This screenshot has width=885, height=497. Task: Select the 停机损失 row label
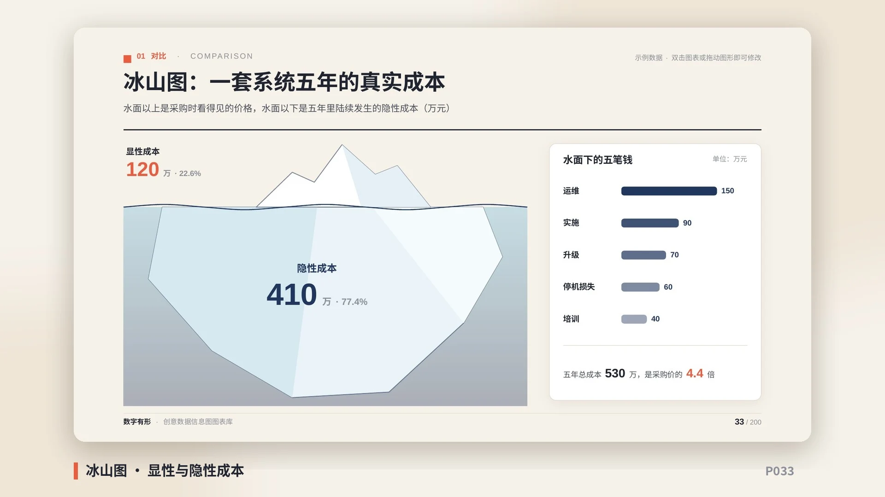579,287
